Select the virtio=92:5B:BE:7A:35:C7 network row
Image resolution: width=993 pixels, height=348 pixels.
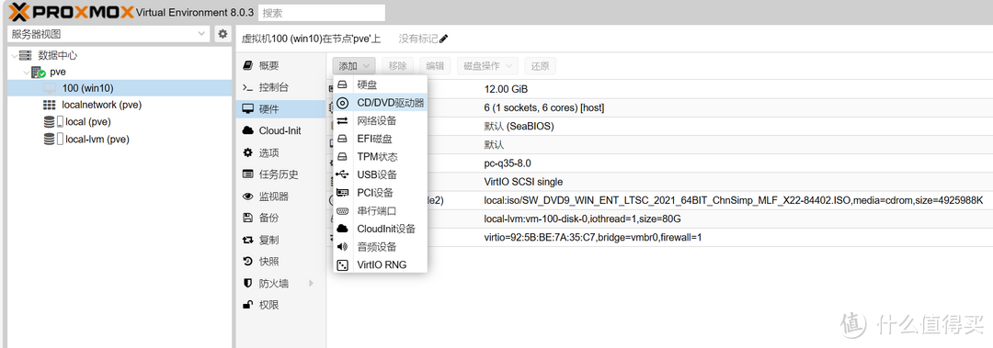(659, 237)
